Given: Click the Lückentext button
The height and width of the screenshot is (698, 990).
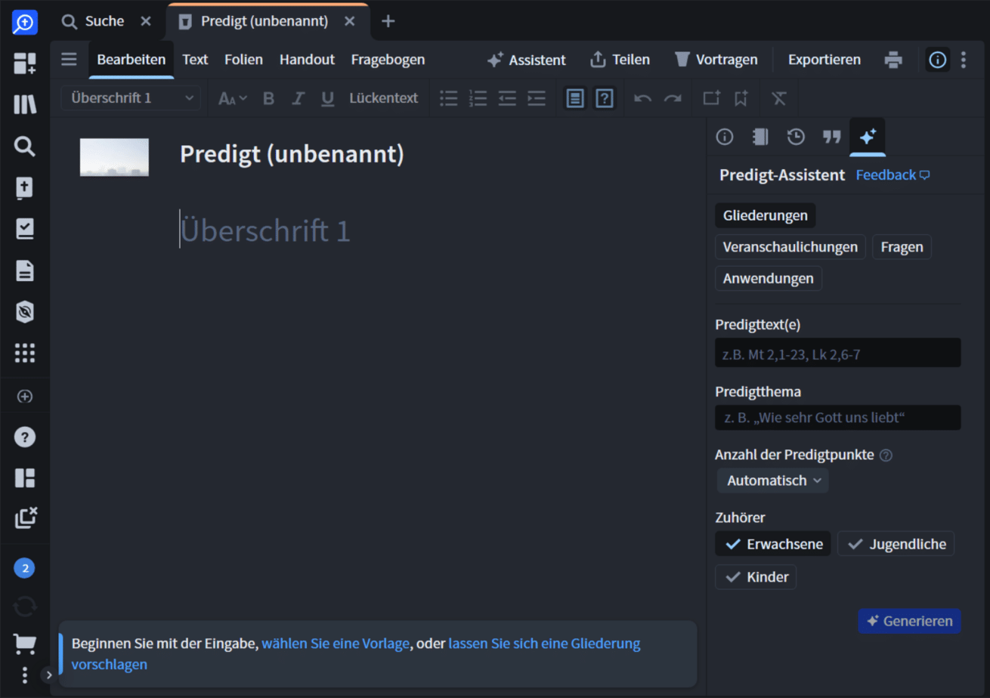Looking at the screenshot, I should coord(383,98).
